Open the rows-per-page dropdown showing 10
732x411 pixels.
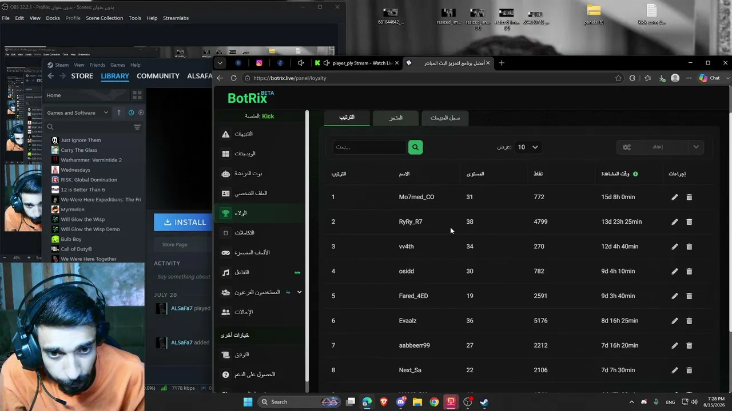528,147
